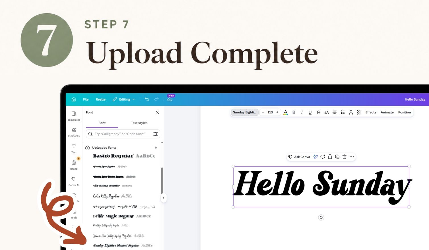
Task: Go to the Canva home icon
Action: tap(74, 99)
